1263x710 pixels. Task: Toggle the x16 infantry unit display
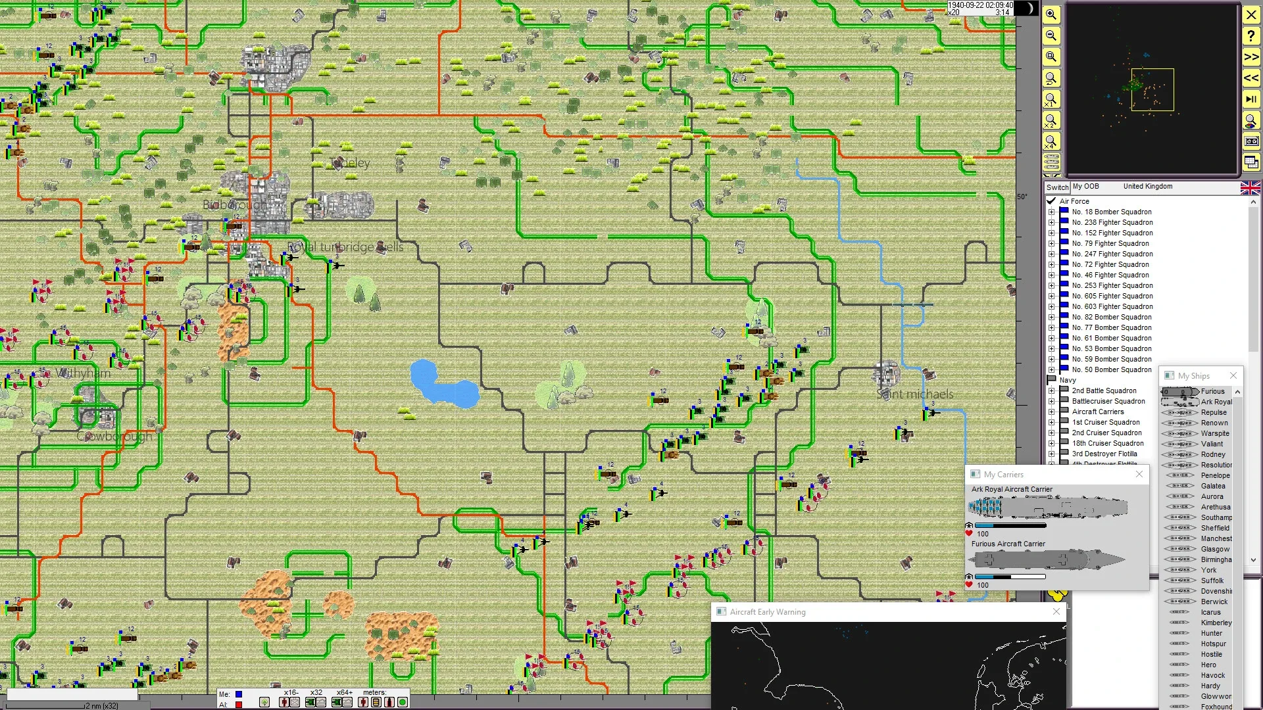[284, 702]
